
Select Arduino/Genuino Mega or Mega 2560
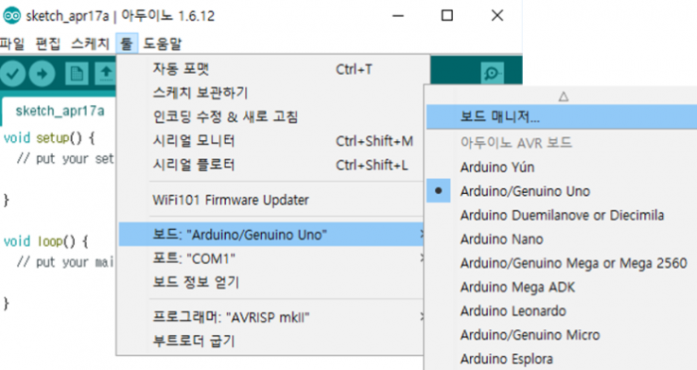point(562,263)
